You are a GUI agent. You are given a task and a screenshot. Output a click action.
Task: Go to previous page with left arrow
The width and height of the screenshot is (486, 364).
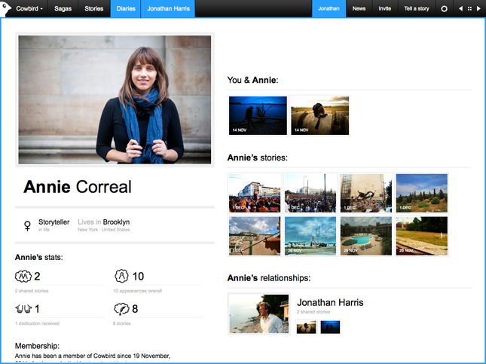coord(460,9)
